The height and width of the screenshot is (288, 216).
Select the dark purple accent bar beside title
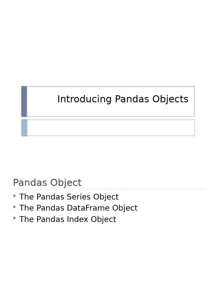(24, 101)
